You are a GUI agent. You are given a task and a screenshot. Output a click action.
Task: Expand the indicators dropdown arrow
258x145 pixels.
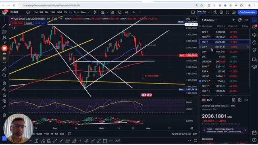coord(107,12)
